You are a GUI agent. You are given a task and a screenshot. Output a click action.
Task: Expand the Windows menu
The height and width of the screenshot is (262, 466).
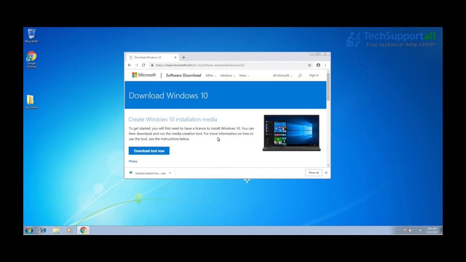[x=228, y=75]
